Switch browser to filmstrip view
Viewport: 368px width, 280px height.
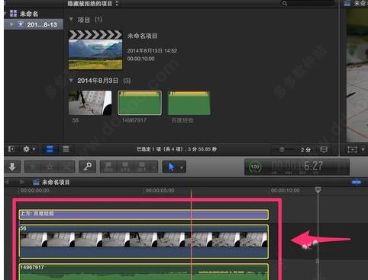(50, 149)
